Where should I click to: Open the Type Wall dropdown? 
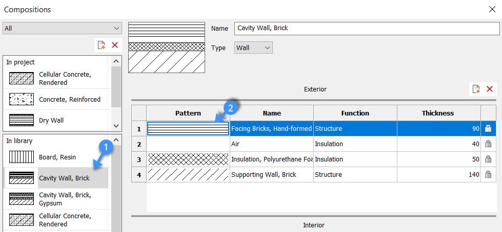tap(253, 48)
